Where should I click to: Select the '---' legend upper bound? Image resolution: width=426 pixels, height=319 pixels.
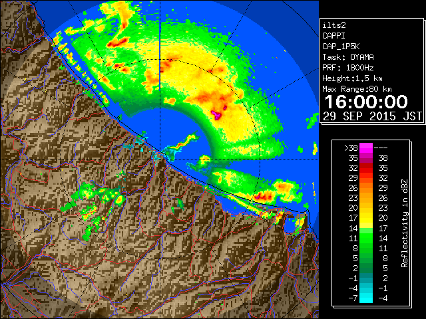coord(381,148)
